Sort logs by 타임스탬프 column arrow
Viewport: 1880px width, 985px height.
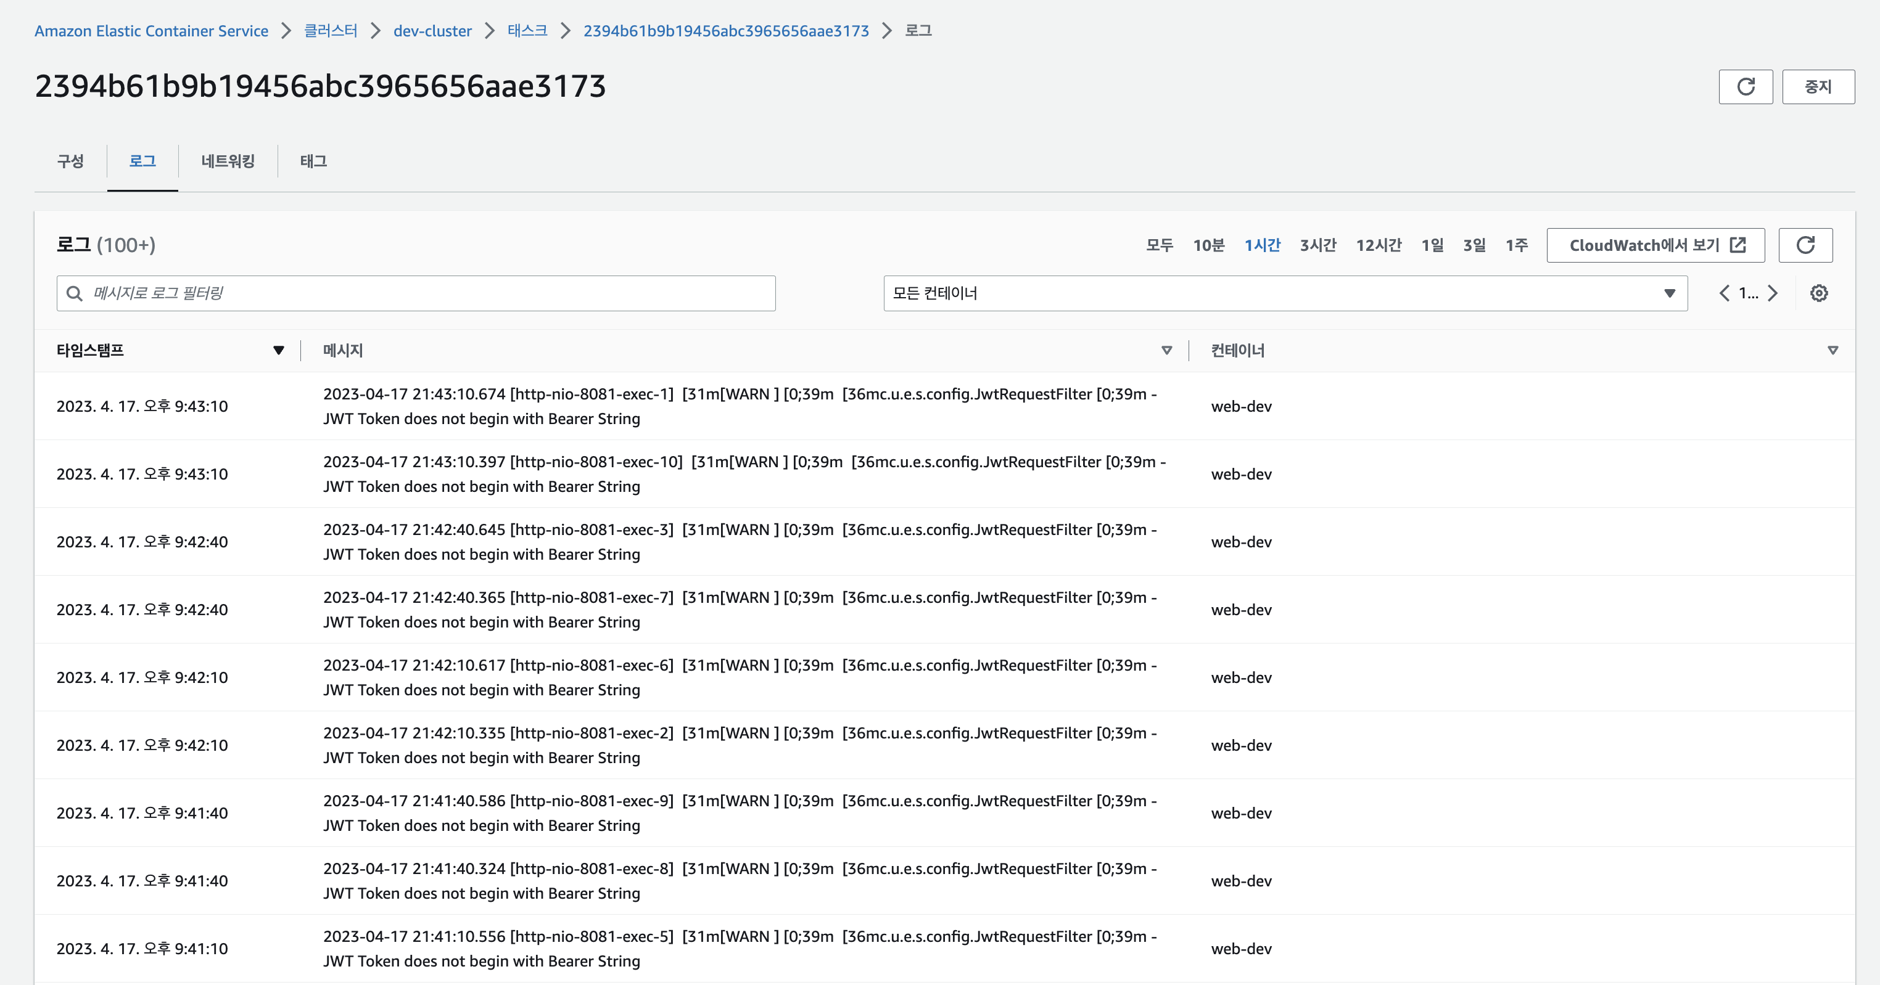pyautogui.click(x=278, y=351)
